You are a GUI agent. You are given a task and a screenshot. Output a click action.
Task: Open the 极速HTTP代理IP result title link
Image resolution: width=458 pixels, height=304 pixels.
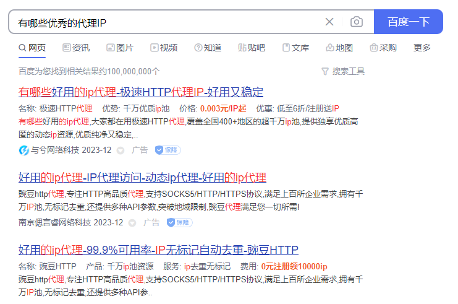pos(141,92)
